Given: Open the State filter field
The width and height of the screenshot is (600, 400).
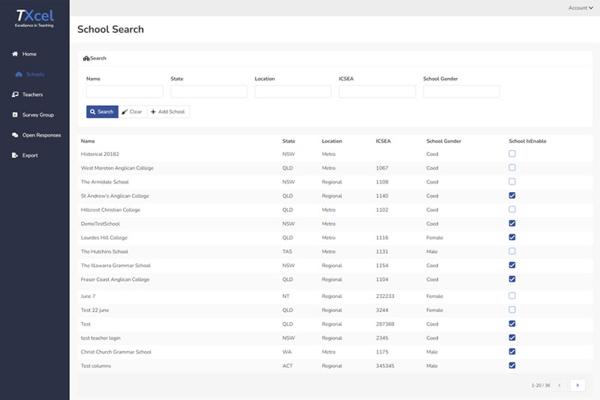Looking at the screenshot, I should pos(208,92).
